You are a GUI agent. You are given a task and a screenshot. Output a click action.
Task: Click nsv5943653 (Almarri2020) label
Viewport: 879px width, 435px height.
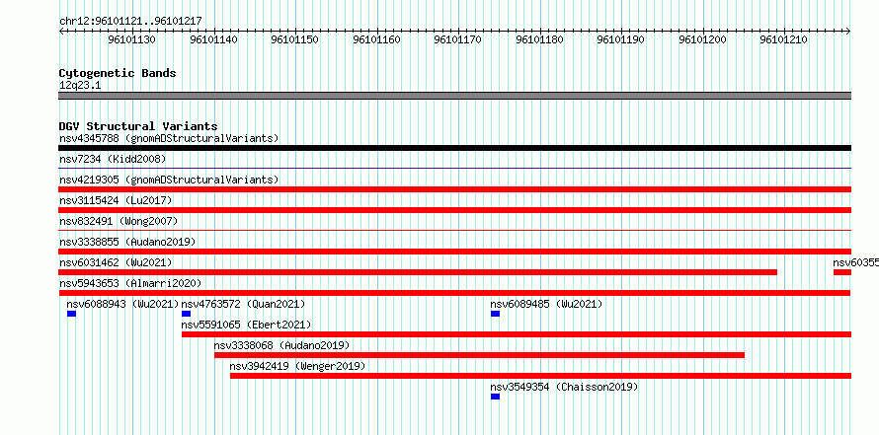click(130, 283)
